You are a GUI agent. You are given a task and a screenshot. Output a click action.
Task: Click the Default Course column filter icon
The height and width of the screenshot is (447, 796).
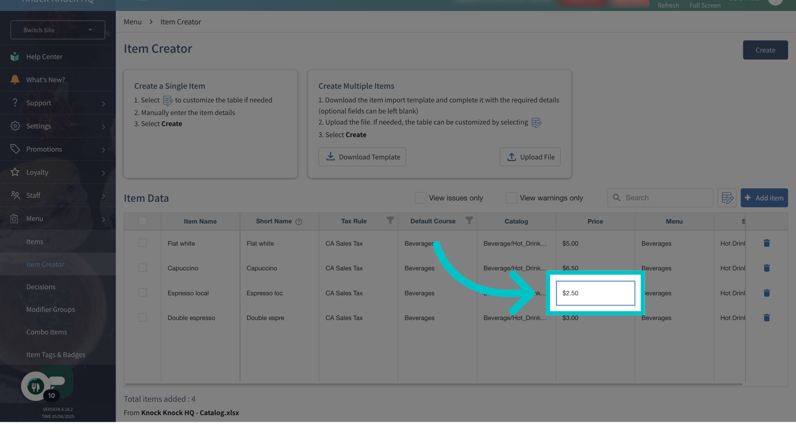coord(469,221)
